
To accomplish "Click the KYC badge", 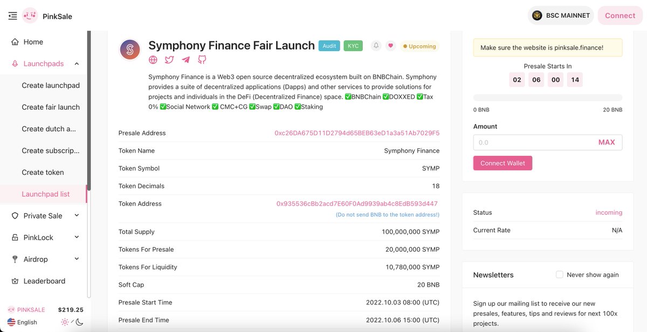I will pyautogui.click(x=353, y=46).
